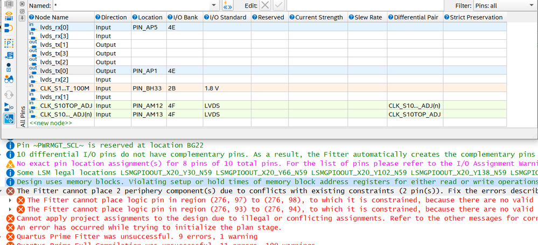Click help icon beside Slew Rate header
538x245 pixels.
pos(351,17)
